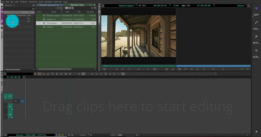This screenshot has height=137, width=261.
Task: Click the yellow Splice-In button under source monitor
Action: click(x=167, y=69)
